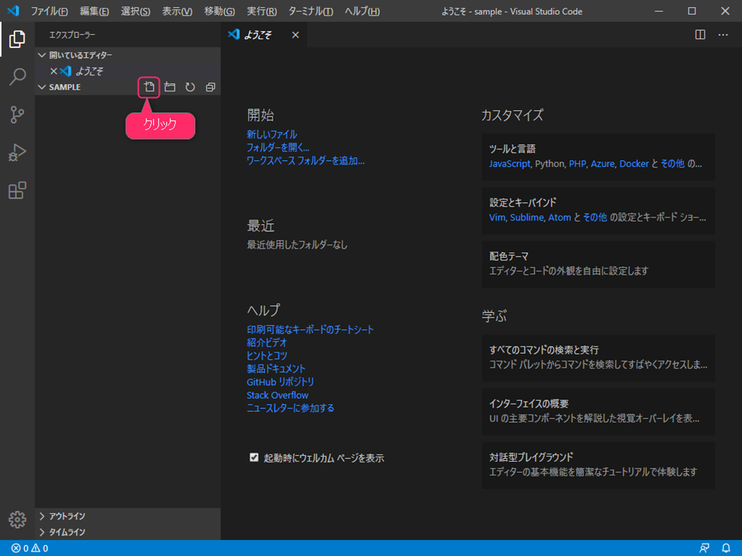The height and width of the screenshot is (556, 742).
Task: Open the 編集(E) menu
Action: tap(94, 12)
